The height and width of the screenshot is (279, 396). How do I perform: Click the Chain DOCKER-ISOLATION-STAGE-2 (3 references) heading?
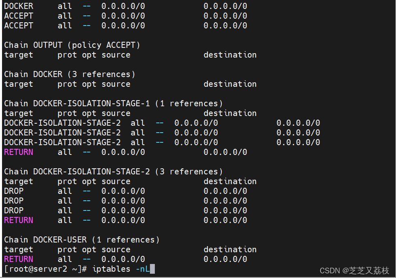click(113, 172)
